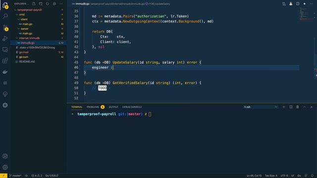Image resolution: width=317 pixels, height=178 pixels.
Task: Click Go language mode in status bar
Action: point(299,176)
